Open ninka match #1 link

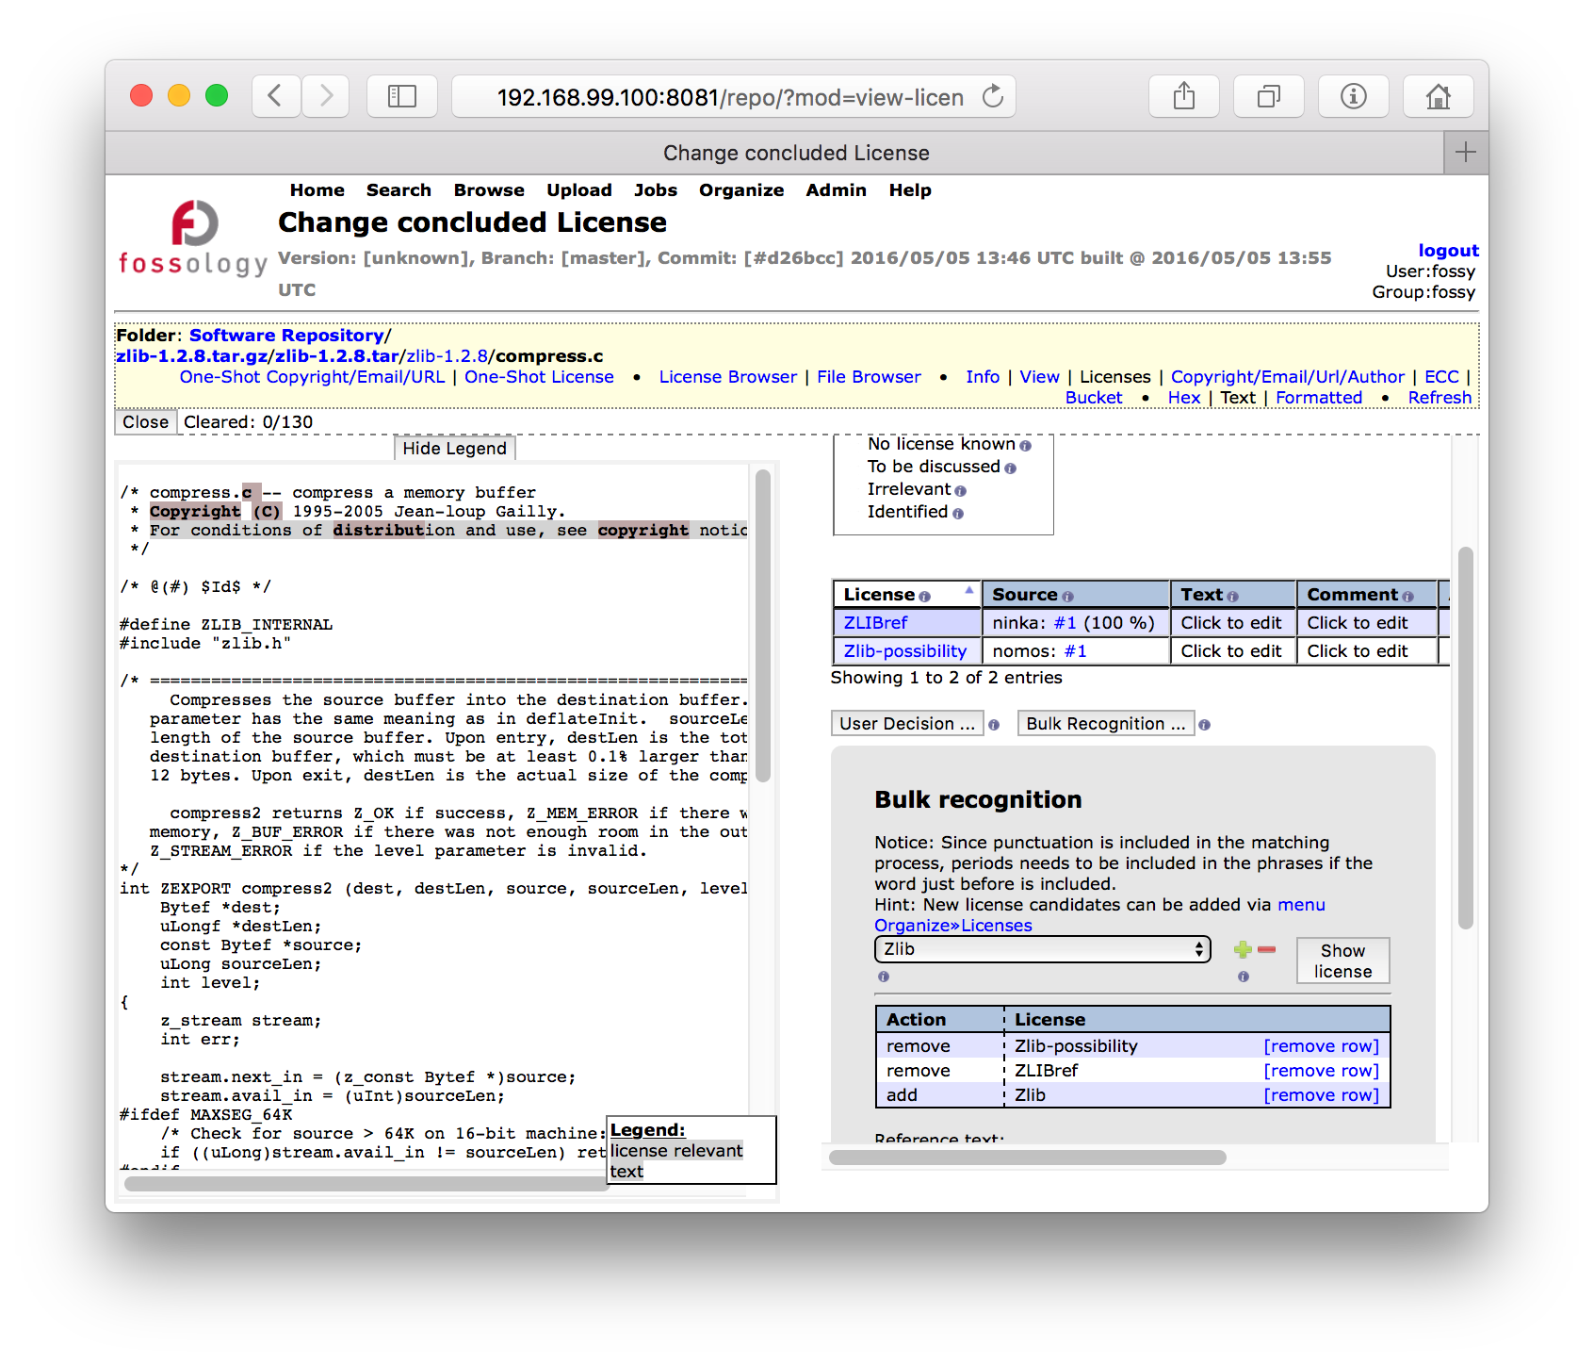[x=1065, y=623]
